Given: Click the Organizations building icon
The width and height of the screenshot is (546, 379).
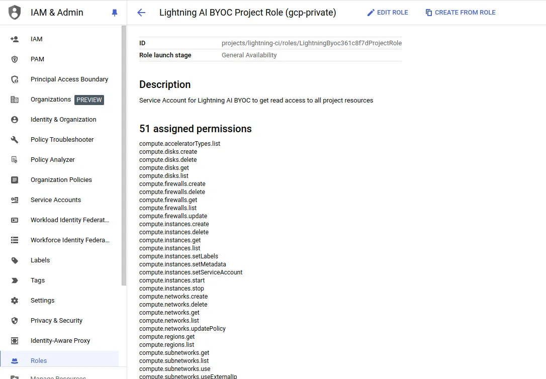Looking at the screenshot, I should point(15,100).
